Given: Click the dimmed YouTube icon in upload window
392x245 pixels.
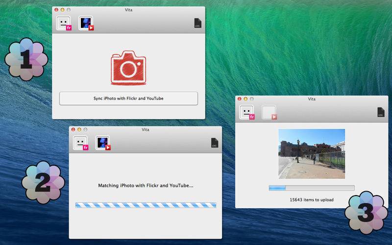Looking at the screenshot, I should click(x=269, y=112).
